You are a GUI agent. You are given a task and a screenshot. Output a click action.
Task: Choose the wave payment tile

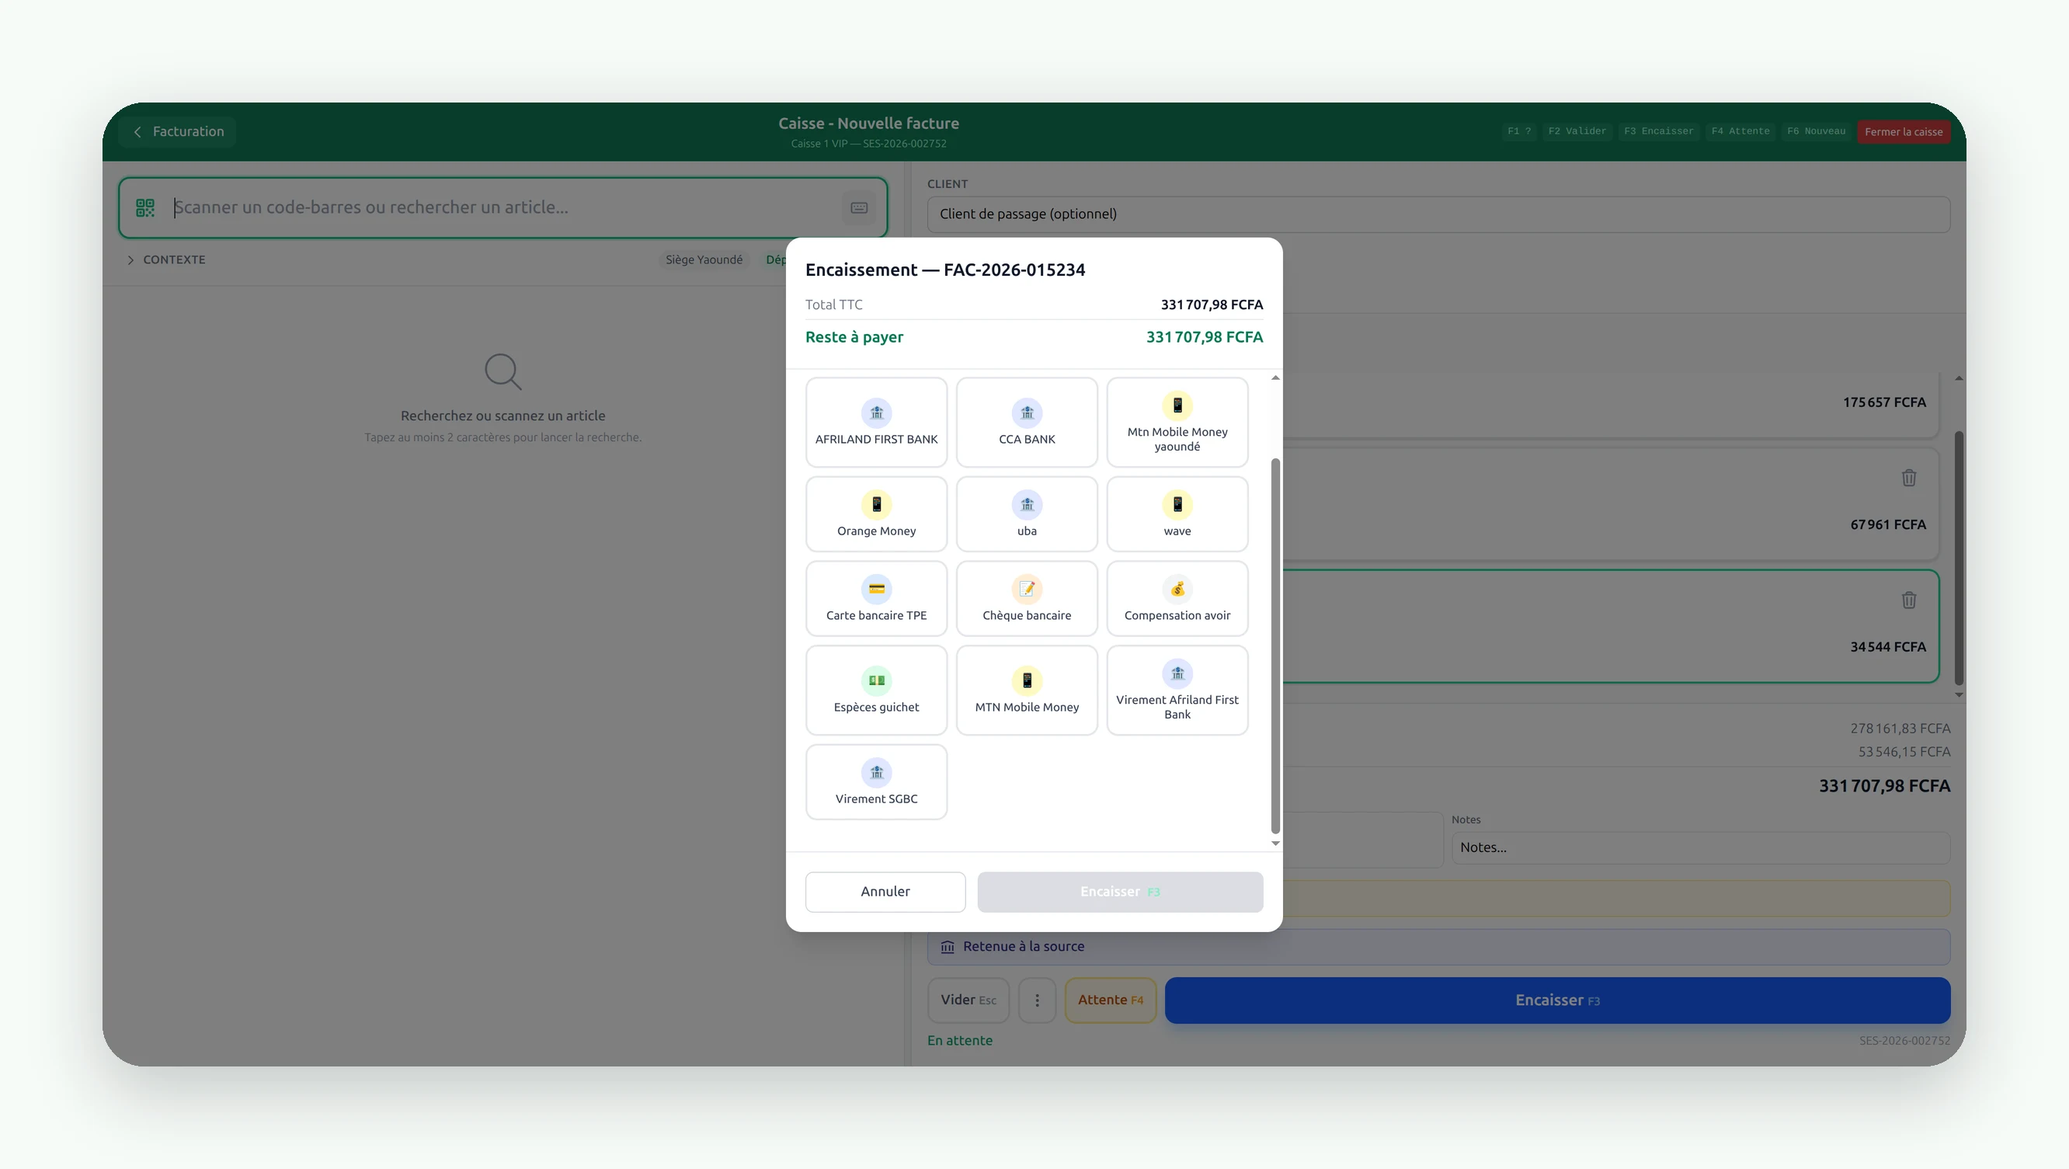[1177, 514]
